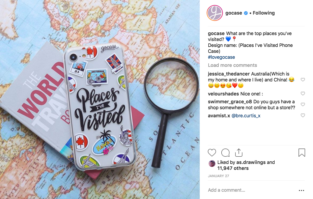Open the @bre.curtis_x mention

pos(246,116)
